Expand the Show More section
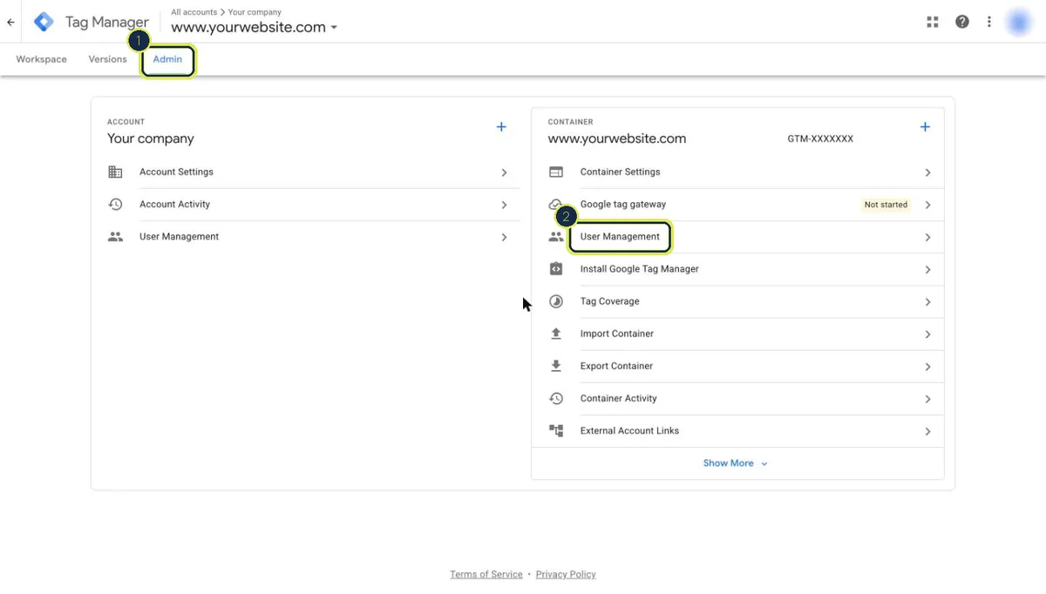Viewport: 1046px width, 594px height. pyautogui.click(x=736, y=463)
